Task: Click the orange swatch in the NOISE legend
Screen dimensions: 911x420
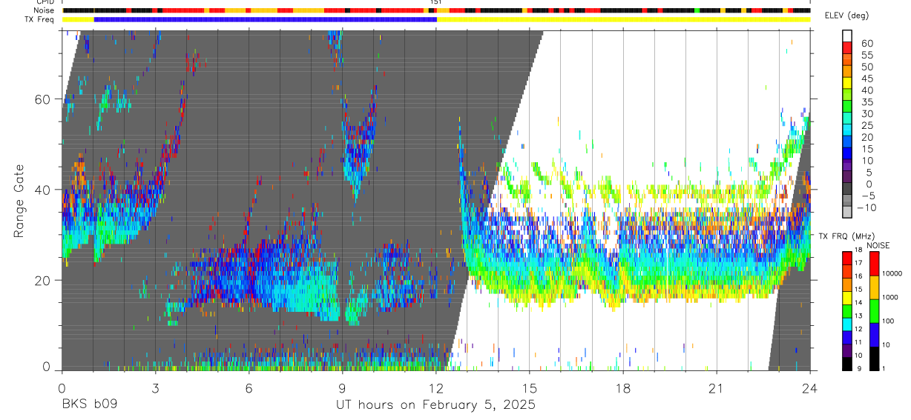Action: (x=875, y=287)
